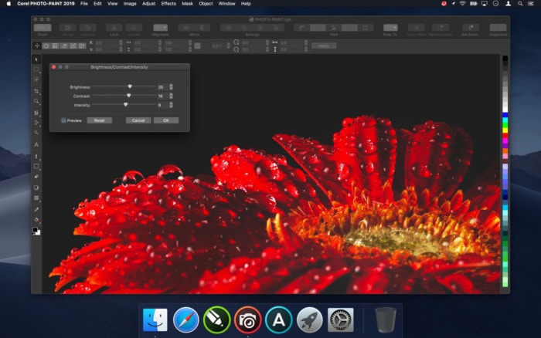Screen dimensions: 541x338
Task: Open Safari from the Dock
Action: [186, 319]
